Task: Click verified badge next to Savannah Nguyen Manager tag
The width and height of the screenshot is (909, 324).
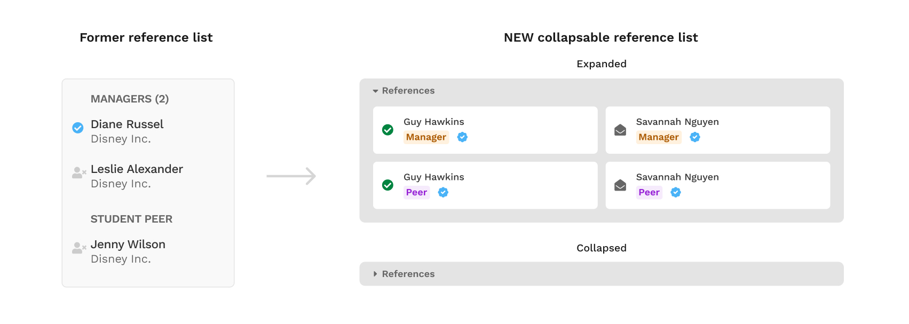Action: click(695, 137)
